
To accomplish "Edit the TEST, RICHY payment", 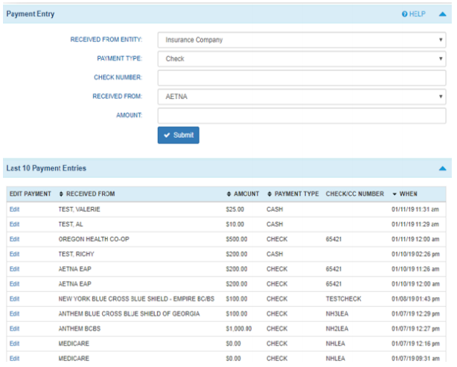I will (15, 255).
